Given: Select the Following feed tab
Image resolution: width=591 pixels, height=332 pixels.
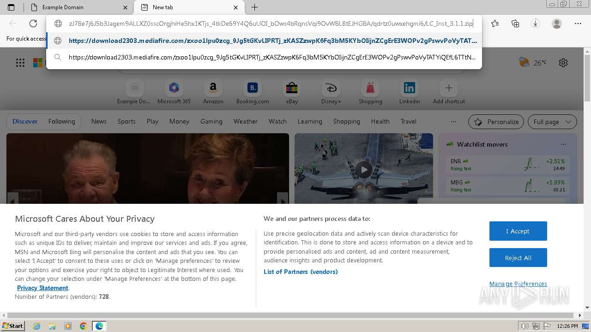Looking at the screenshot, I should pos(61,121).
